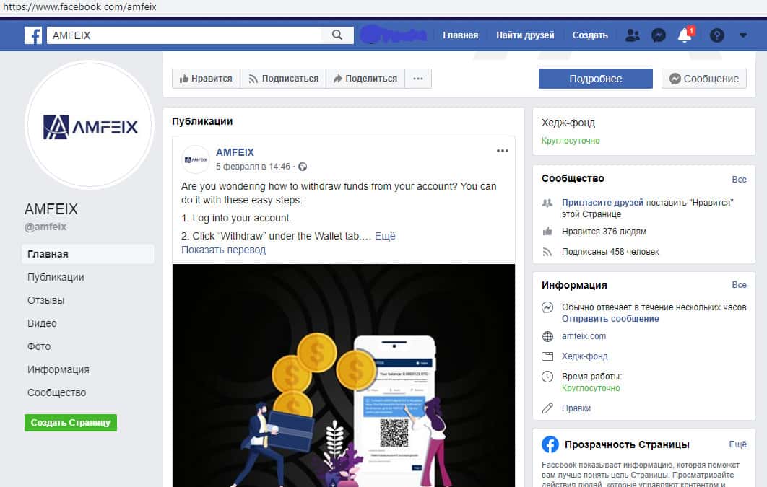Select Фото in left sidebar

(39, 346)
